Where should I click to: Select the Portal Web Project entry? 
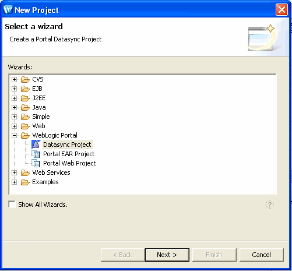pos(69,163)
